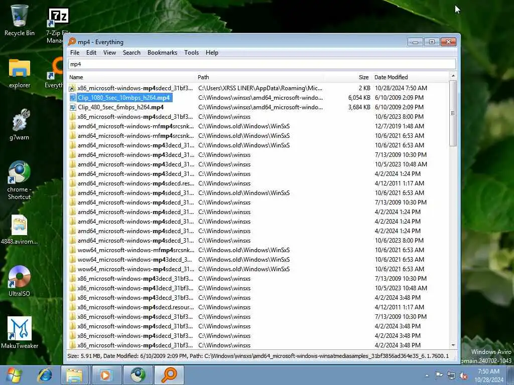Click the muted volume tray icon
Viewport: 514px width, 385px height.
point(463,376)
